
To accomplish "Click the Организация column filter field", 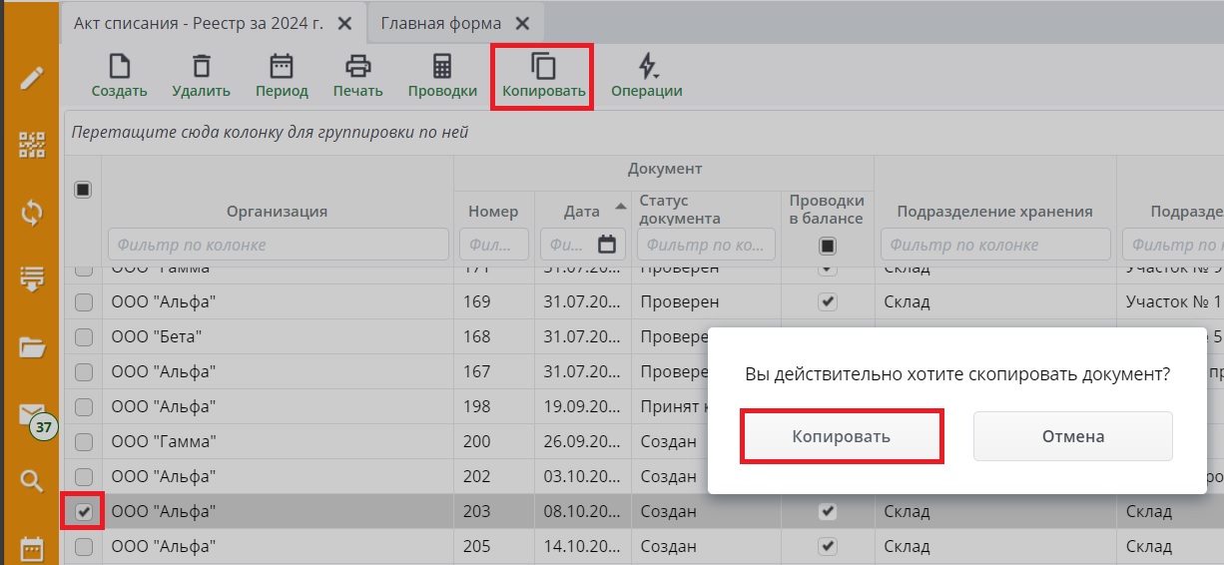I will click(x=279, y=245).
